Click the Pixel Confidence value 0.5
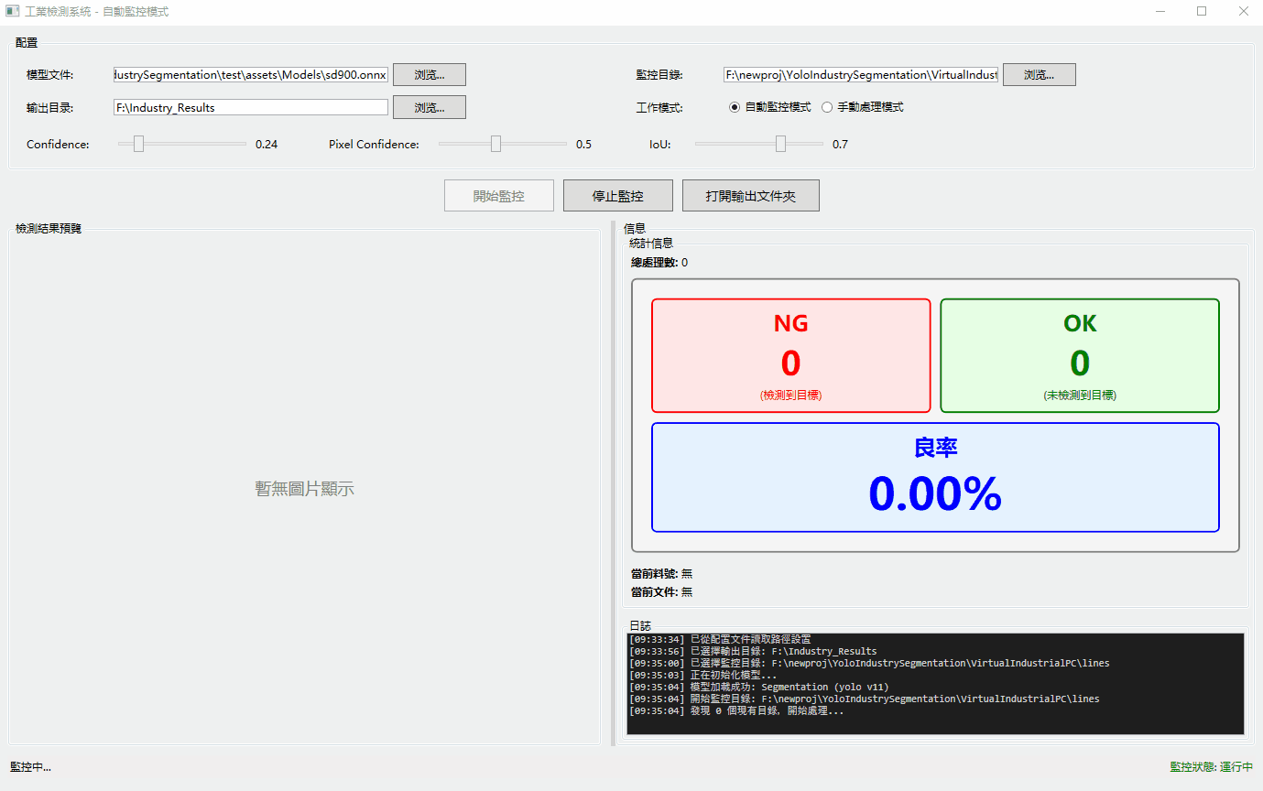Viewport: 1263px width, 791px height. [583, 145]
